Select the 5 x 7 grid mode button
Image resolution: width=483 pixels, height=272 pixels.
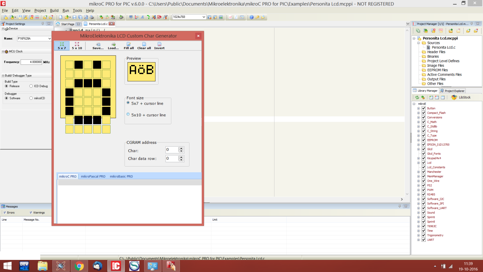(62, 46)
